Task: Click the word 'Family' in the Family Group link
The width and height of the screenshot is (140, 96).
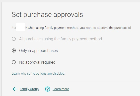Action: [x=24, y=89]
